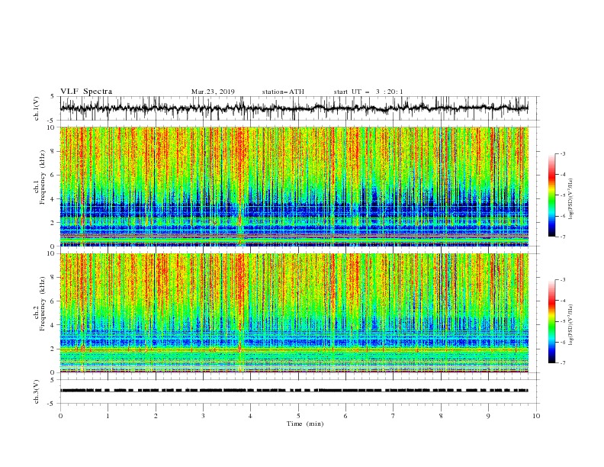Click the "ch.1(V)" waveform axis label
The height and width of the screenshot is (467, 604).
coord(37,108)
